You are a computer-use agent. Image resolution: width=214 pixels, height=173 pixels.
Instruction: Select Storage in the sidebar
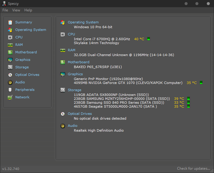point(22,67)
